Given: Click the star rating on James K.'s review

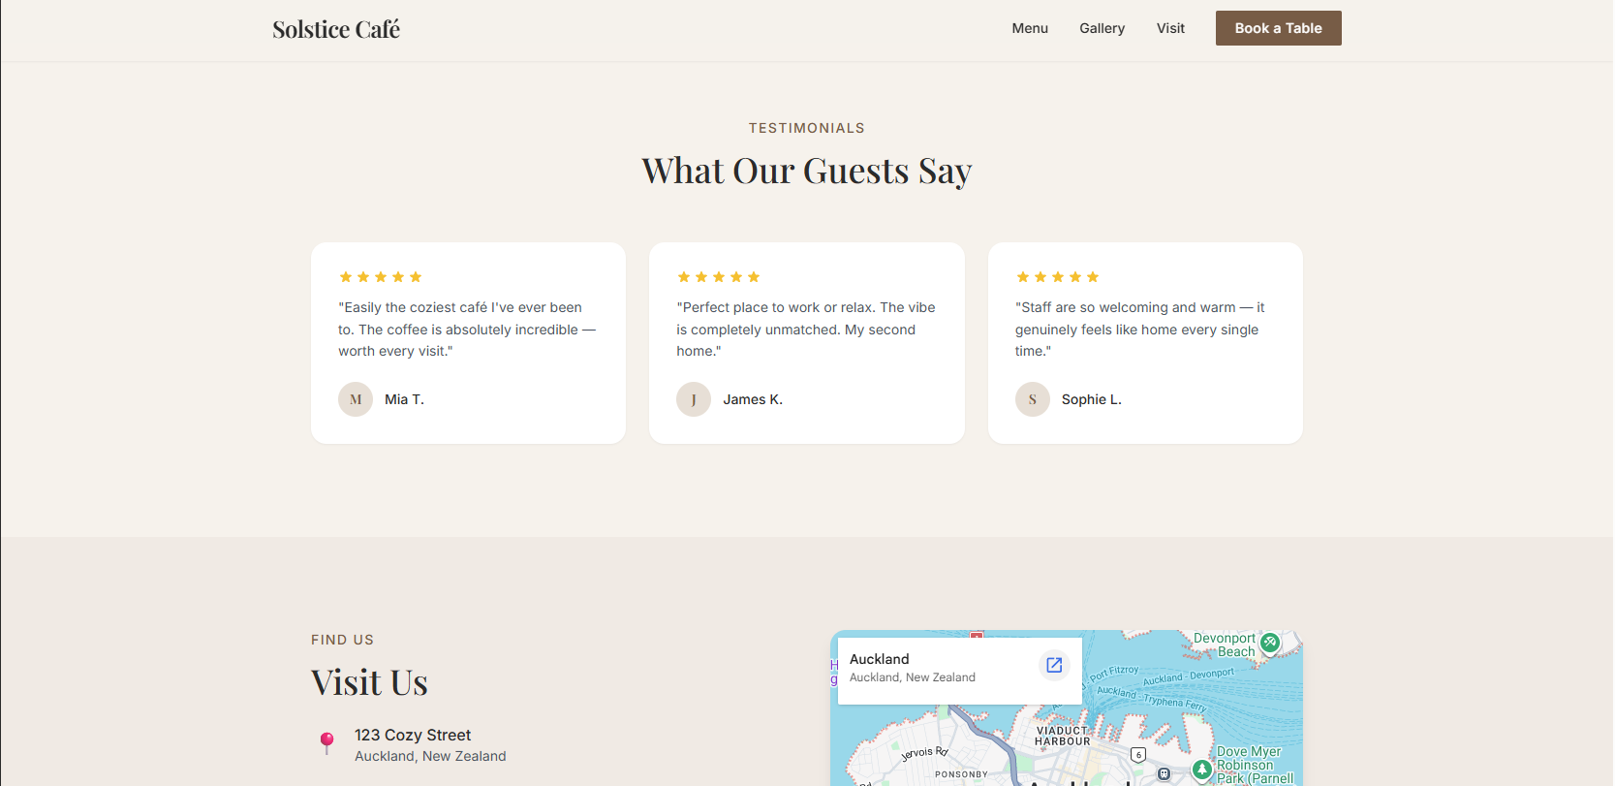Looking at the screenshot, I should pos(719,277).
